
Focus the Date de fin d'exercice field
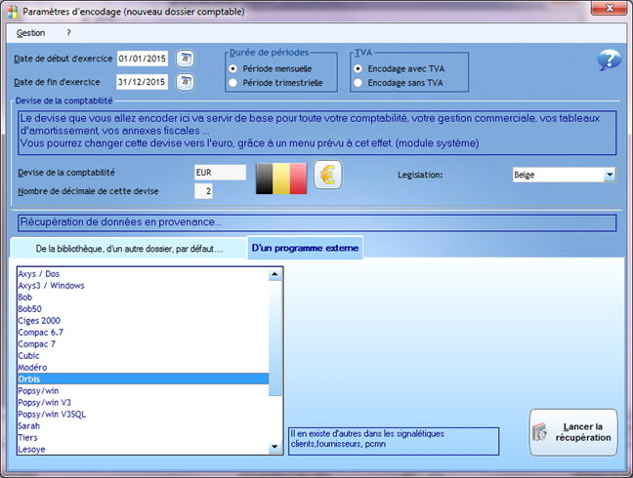pyautogui.click(x=142, y=82)
